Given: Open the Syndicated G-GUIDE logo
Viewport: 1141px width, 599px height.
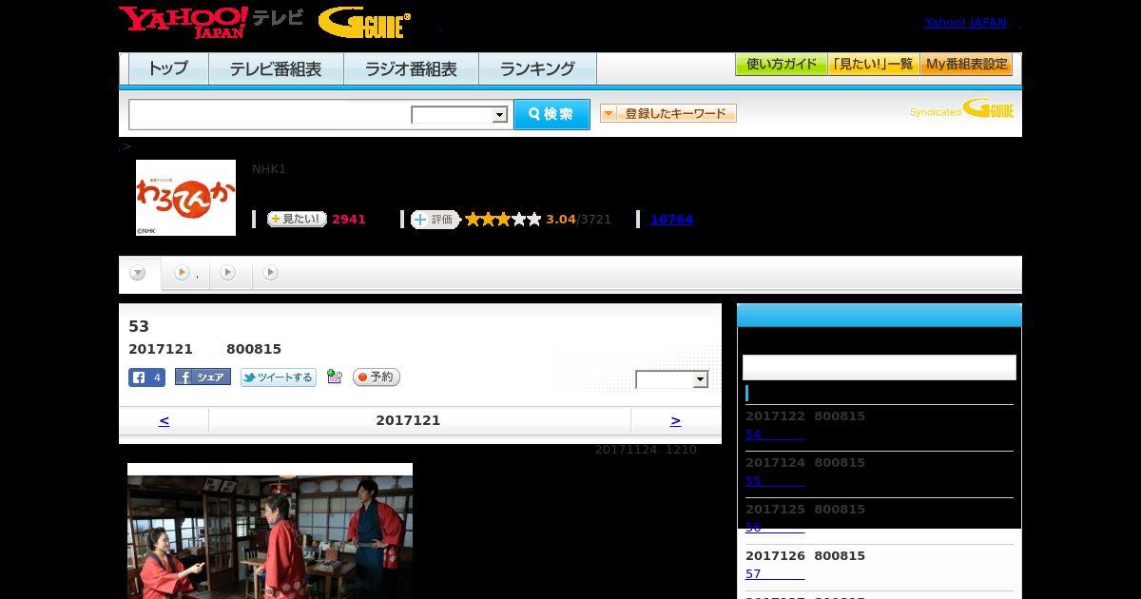Looking at the screenshot, I should tap(961, 109).
